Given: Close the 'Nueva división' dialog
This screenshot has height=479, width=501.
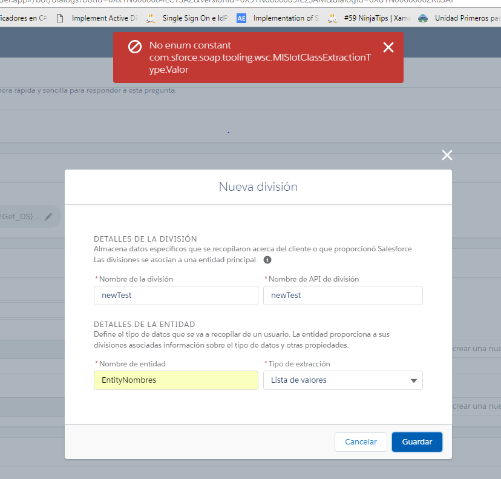Looking at the screenshot, I should (x=447, y=155).
